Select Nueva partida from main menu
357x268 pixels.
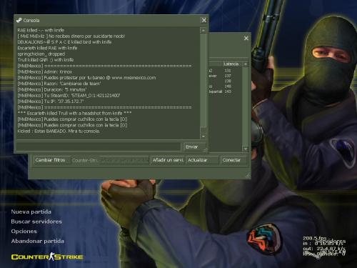(x=31, y=212)
